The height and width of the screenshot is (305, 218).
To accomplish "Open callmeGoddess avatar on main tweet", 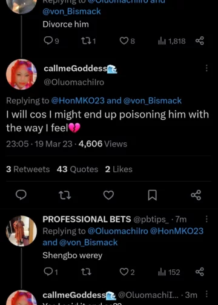I will coord(21,74).
